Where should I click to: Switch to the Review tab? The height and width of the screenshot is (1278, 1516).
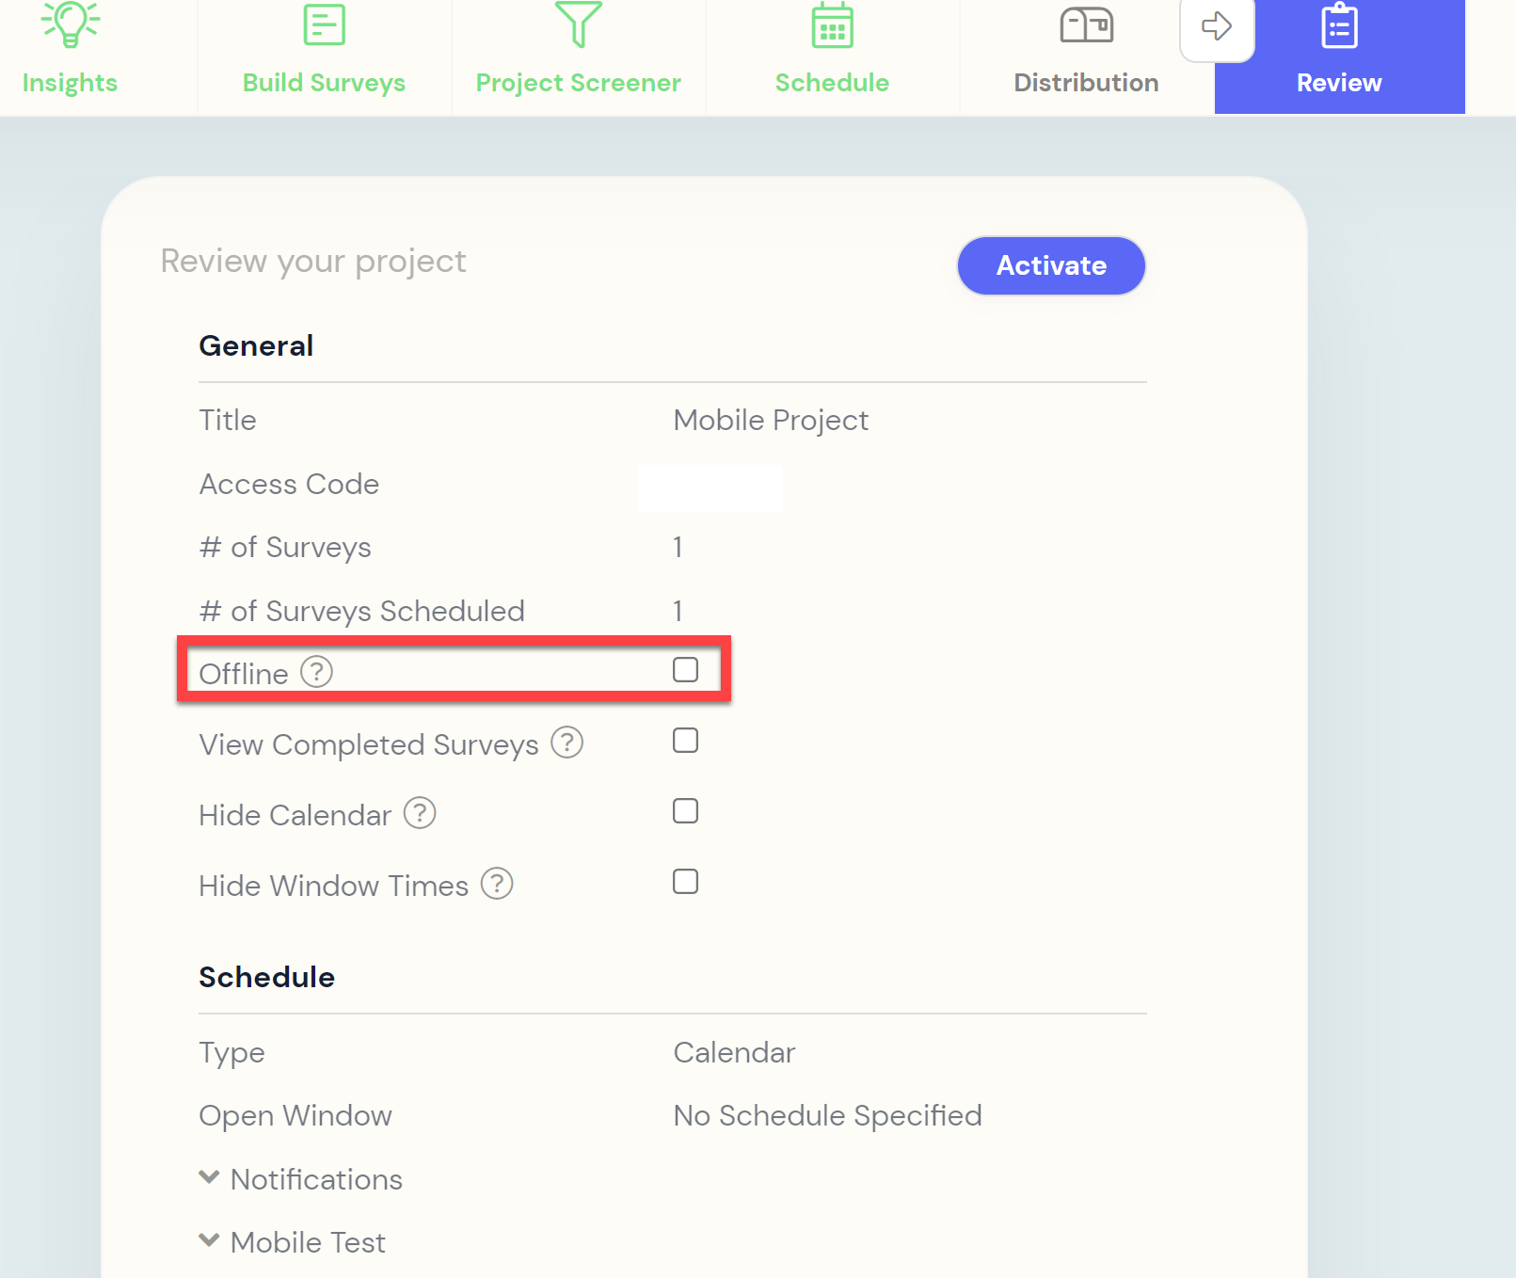click(1338, 56)
